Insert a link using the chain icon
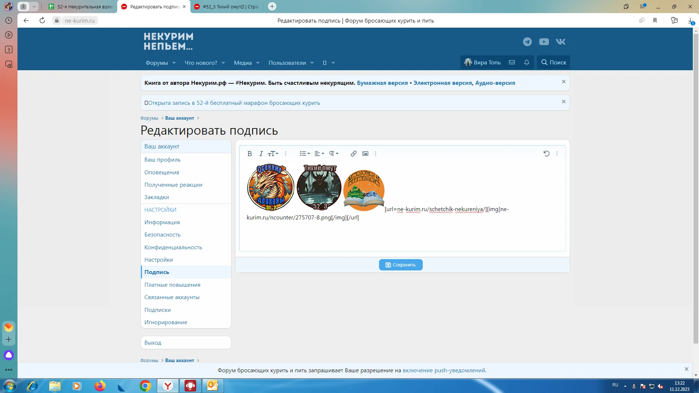Image resolution: width=699 pixels, height=393 pixels. click(353, 154)
